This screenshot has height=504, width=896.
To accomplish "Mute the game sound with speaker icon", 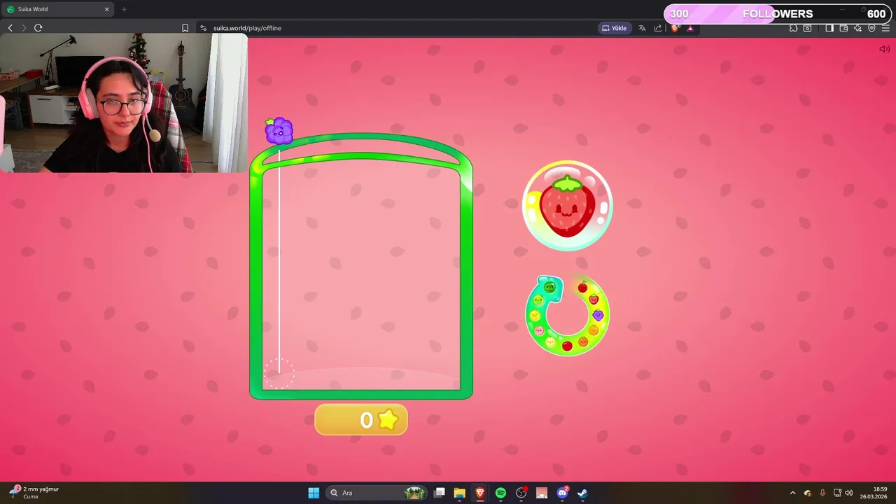I will pos(884,49).
